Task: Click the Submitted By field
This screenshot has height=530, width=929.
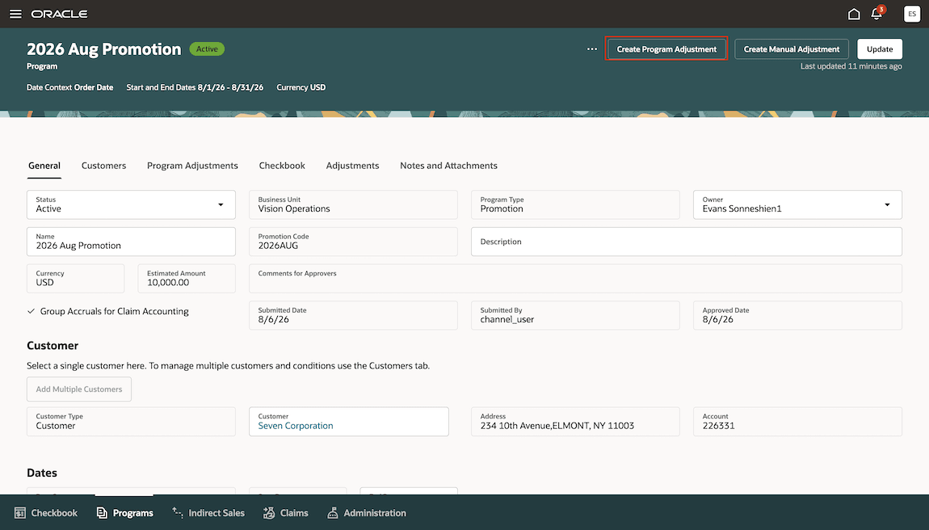Action: [575, 315]
